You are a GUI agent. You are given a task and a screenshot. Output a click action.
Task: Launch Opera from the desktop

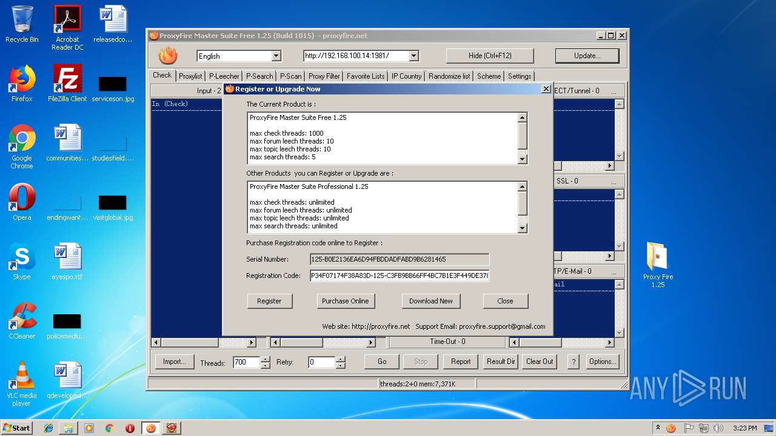pos(22,202)
